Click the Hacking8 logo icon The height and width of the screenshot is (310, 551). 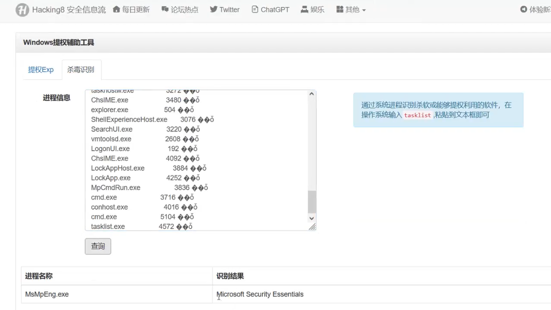[x=22, y=10]
